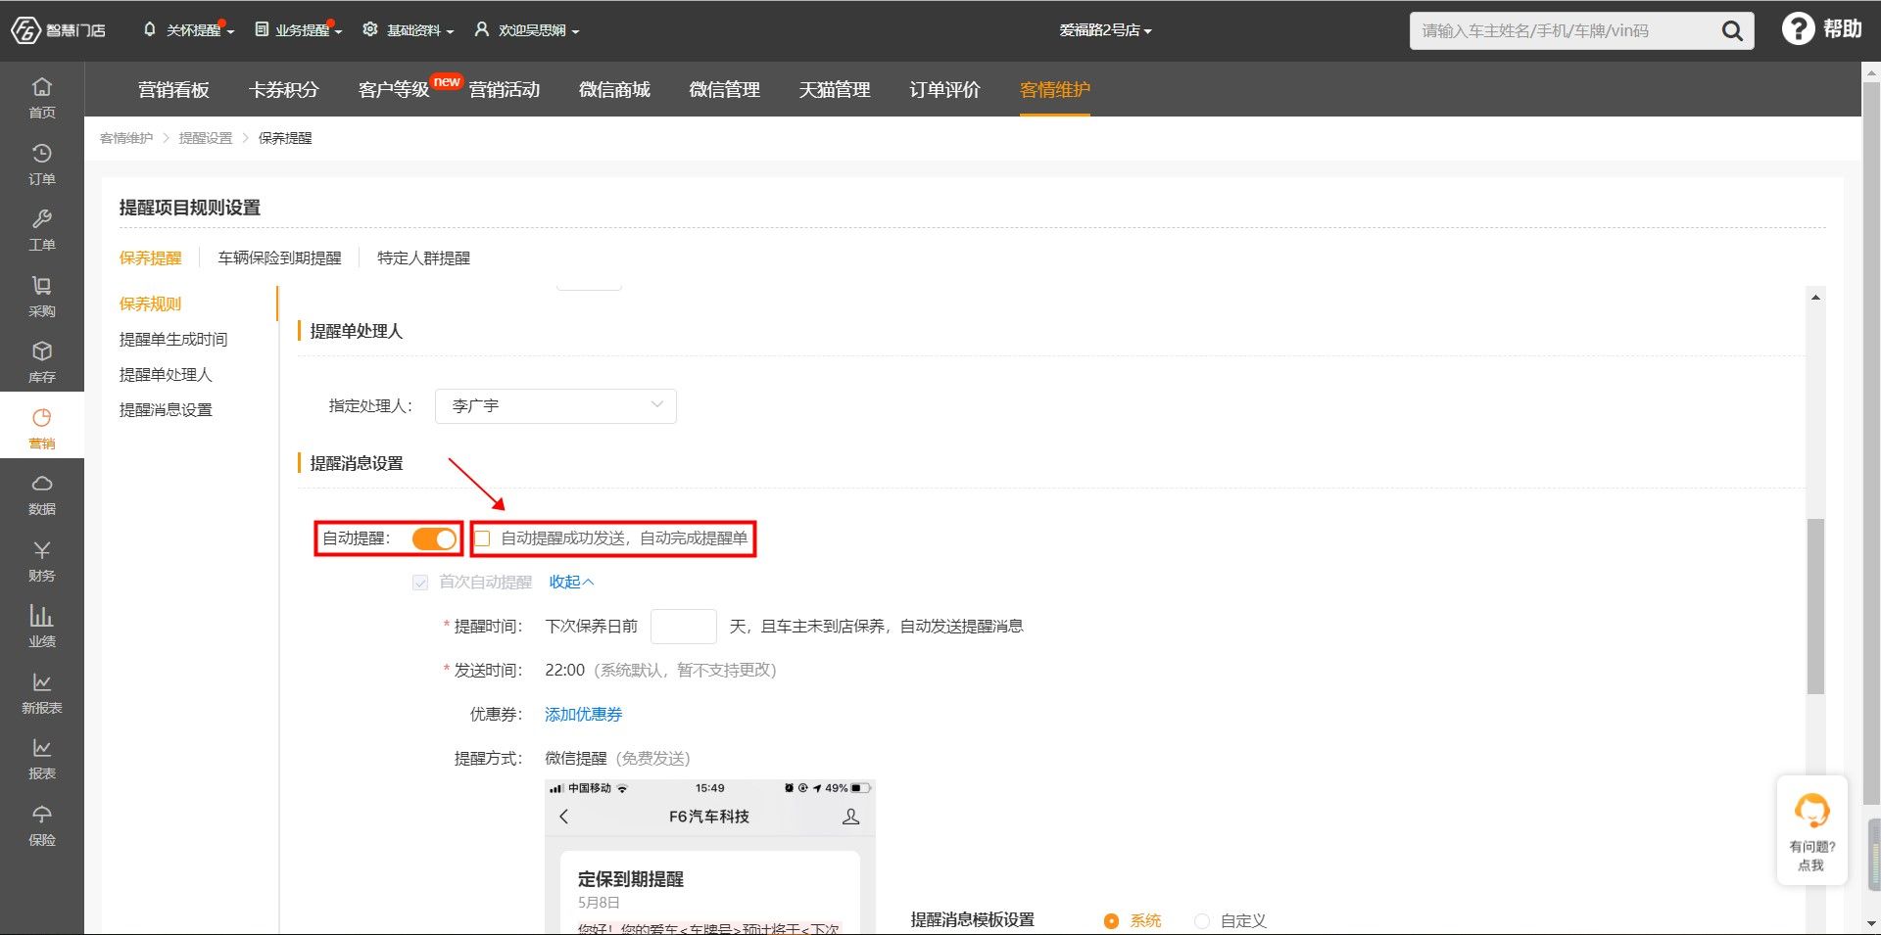Open the 关怀提醒 dropdown menu
The image size is (1881, 935).
click(189, 30)
